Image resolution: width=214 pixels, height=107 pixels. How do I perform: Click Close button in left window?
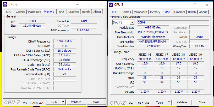pyautogui.click(x=96, y=102)
